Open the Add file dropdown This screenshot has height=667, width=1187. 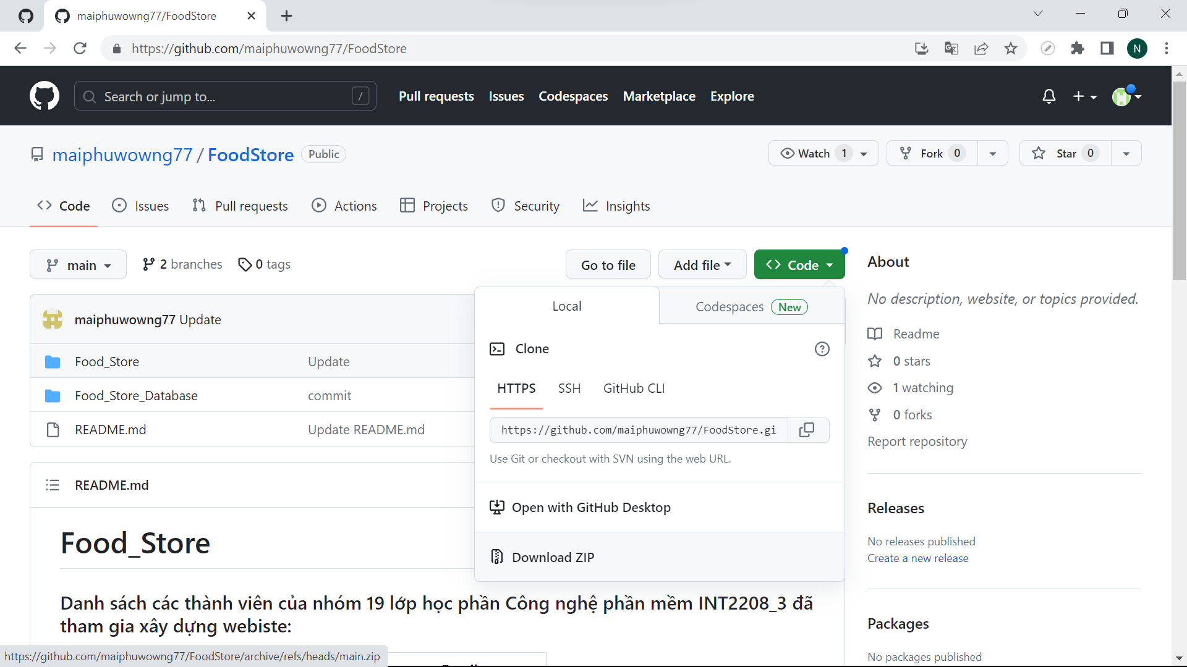[x=702, y=265]
